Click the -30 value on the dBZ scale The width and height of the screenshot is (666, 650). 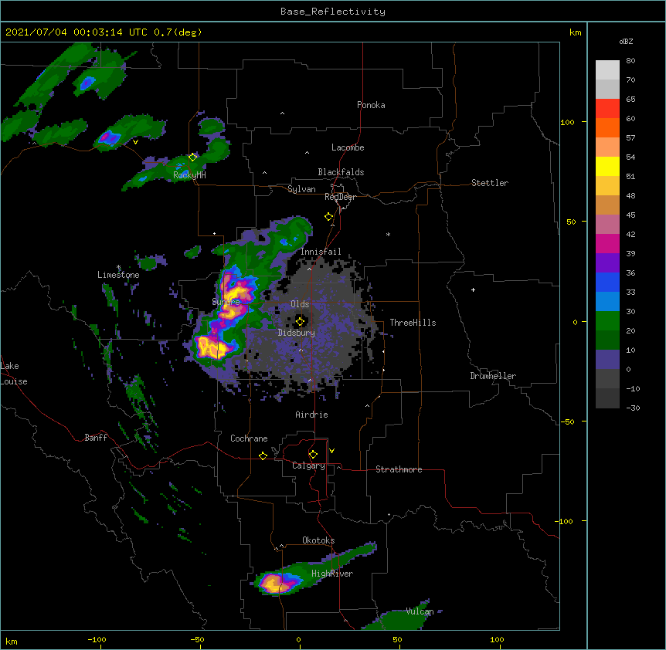click(x=633, y=408)
